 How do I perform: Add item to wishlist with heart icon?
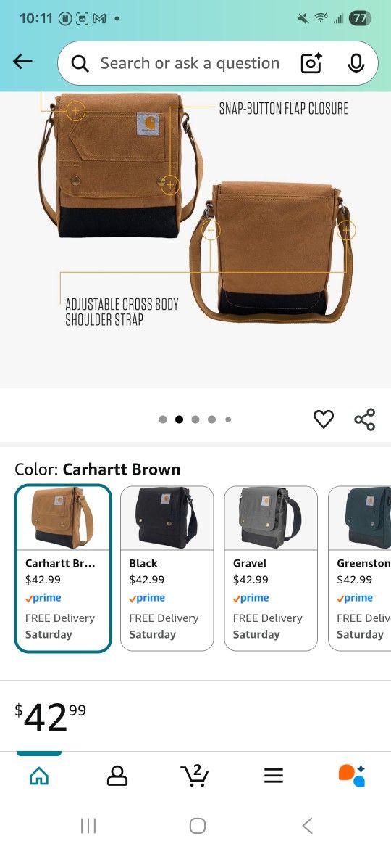click(324, 419)
